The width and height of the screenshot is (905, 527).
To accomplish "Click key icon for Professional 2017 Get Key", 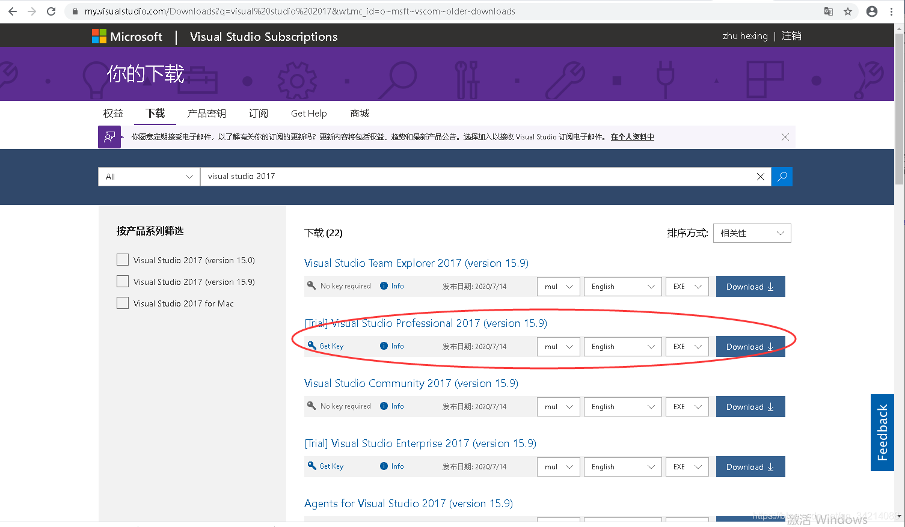I will click(311, 346).
